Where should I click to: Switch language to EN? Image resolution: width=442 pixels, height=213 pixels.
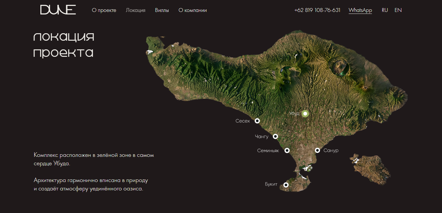pyautogui.click(x=398, y=10)
